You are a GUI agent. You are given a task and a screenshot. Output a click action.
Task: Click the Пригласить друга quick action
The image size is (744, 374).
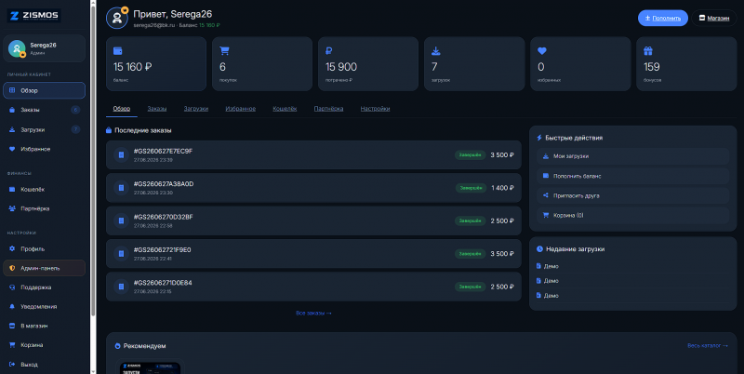pyautogui.click(x=632, y=195)
